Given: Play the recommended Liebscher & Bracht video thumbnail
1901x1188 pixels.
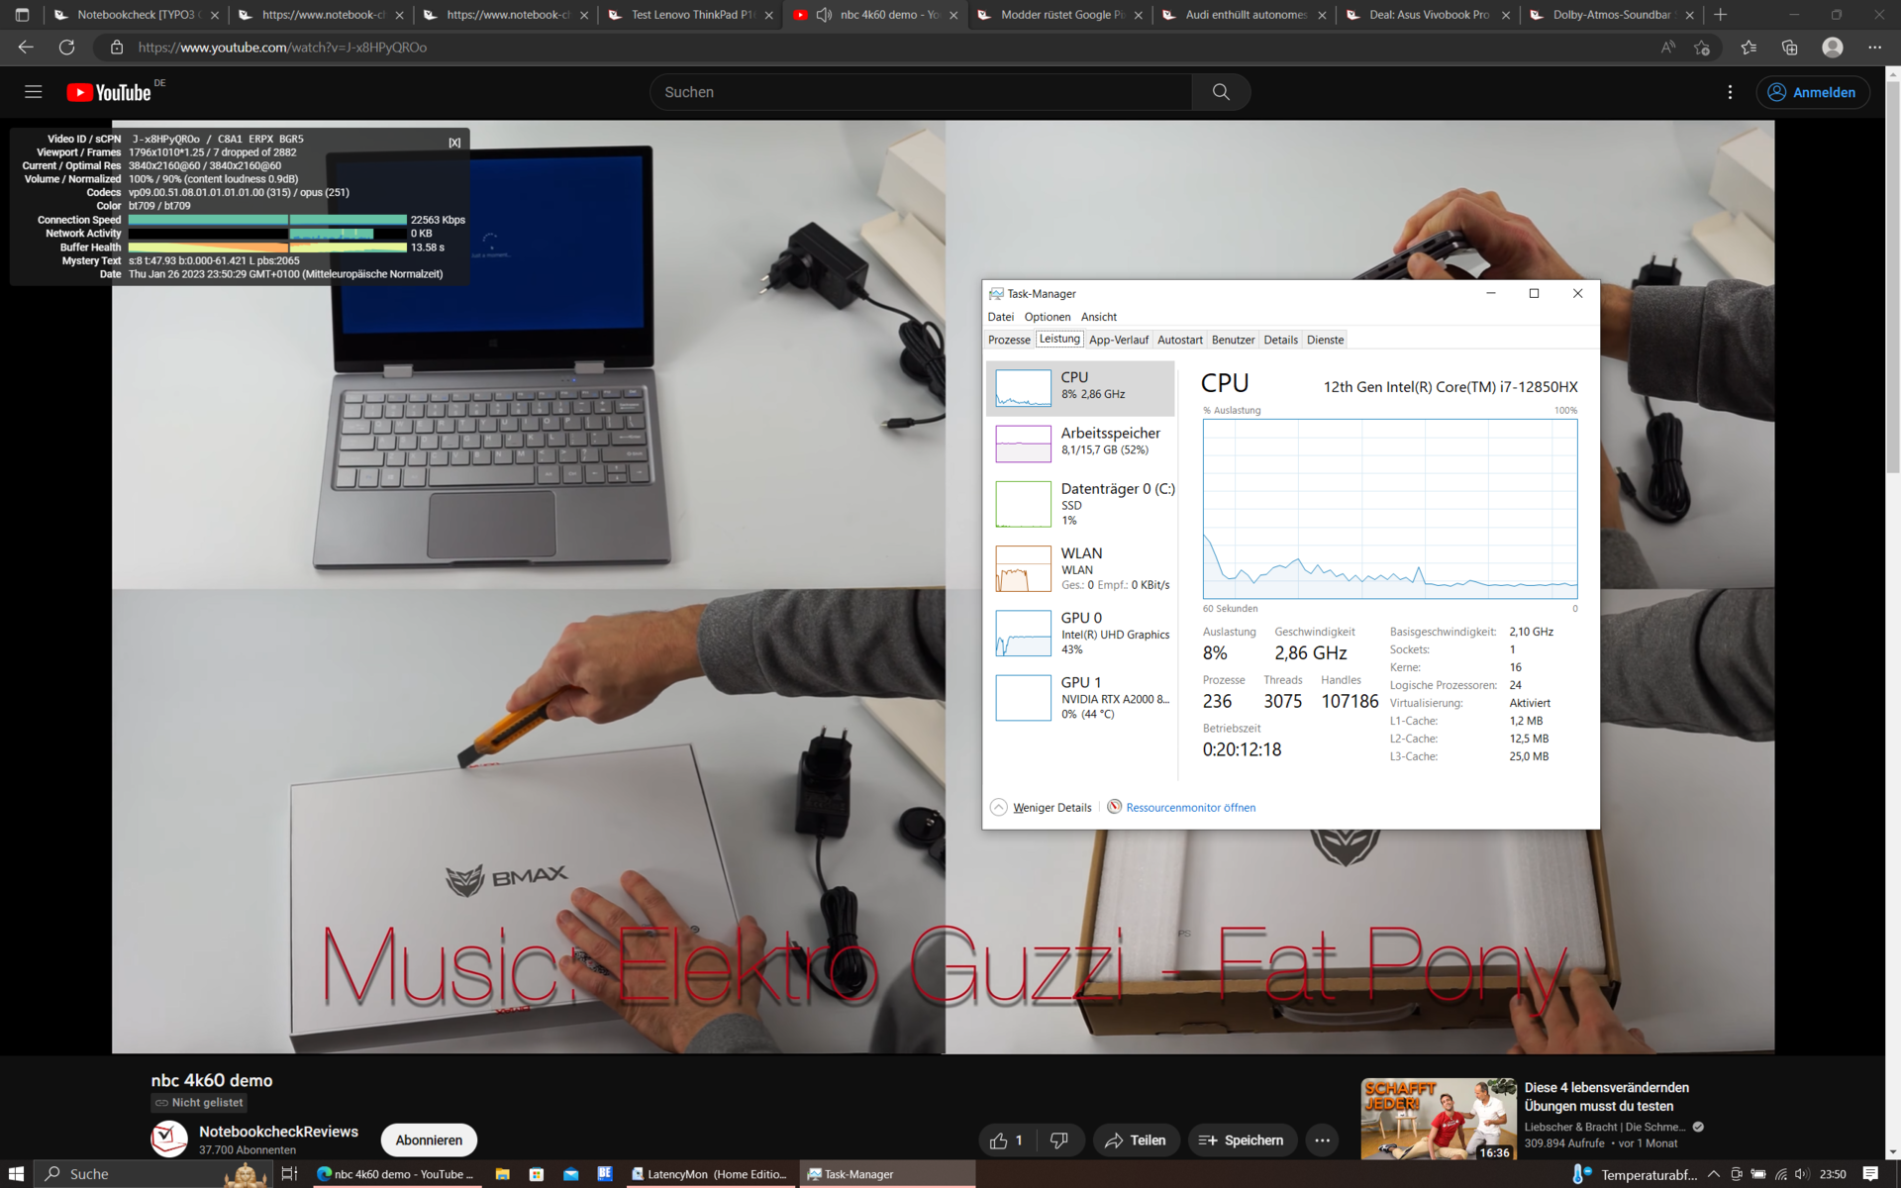Looking at the screenshot, I should click(1439, 1119).
